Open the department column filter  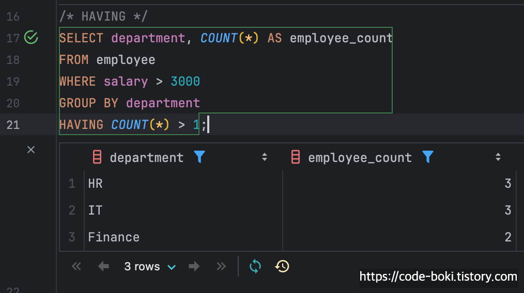199,156
